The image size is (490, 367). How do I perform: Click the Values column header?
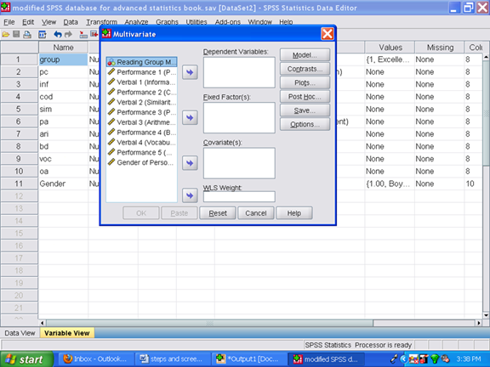(390, 48)
